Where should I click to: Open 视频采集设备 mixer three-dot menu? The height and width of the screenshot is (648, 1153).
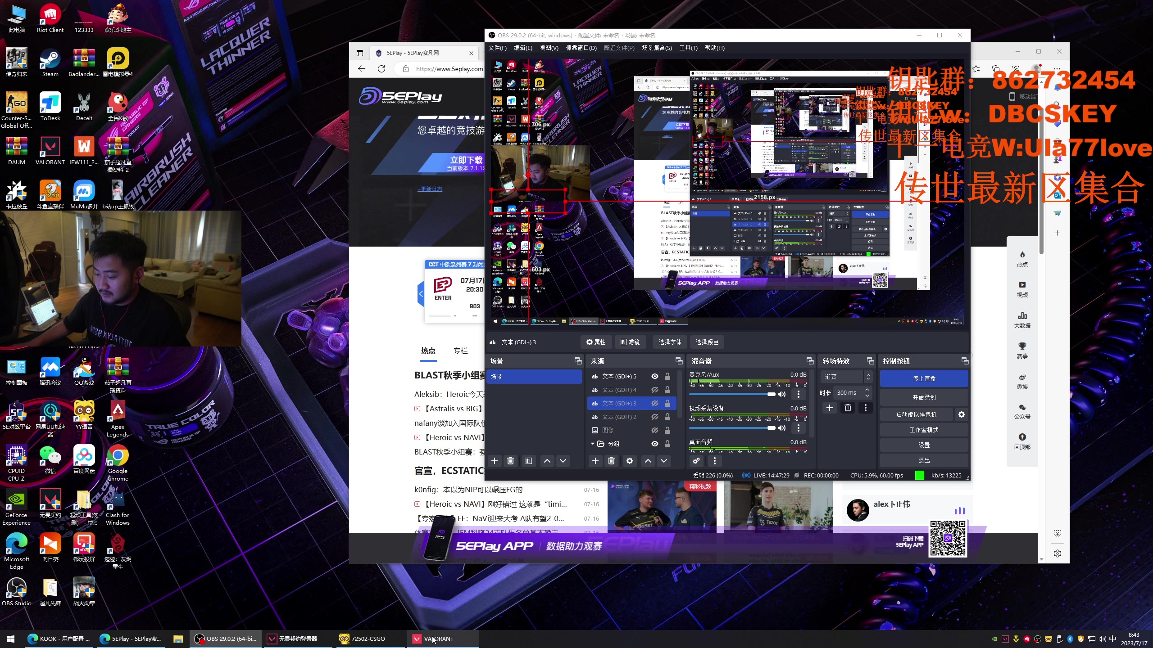[x=798, y=428]
